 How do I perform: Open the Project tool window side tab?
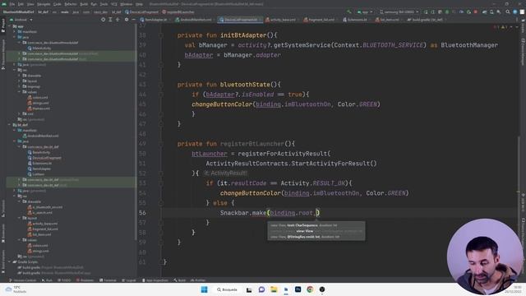3,25
